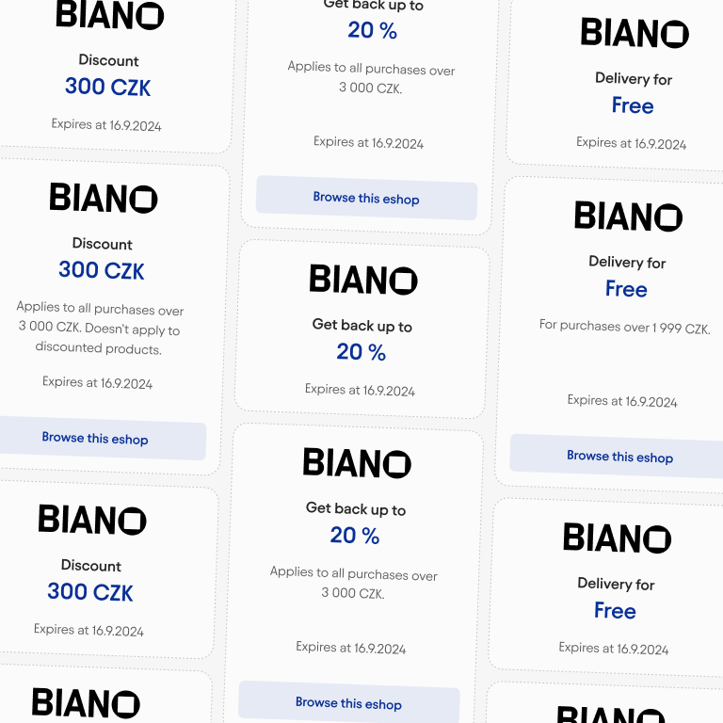Click "Discount" heading on the expanded 300 CZK card
Viewport: 723px width, 723px height.
tap(103, 244)
